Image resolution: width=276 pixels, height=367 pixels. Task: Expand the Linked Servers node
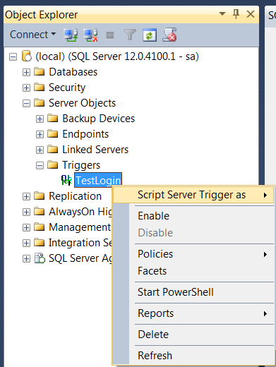click(x=40, y=150)
